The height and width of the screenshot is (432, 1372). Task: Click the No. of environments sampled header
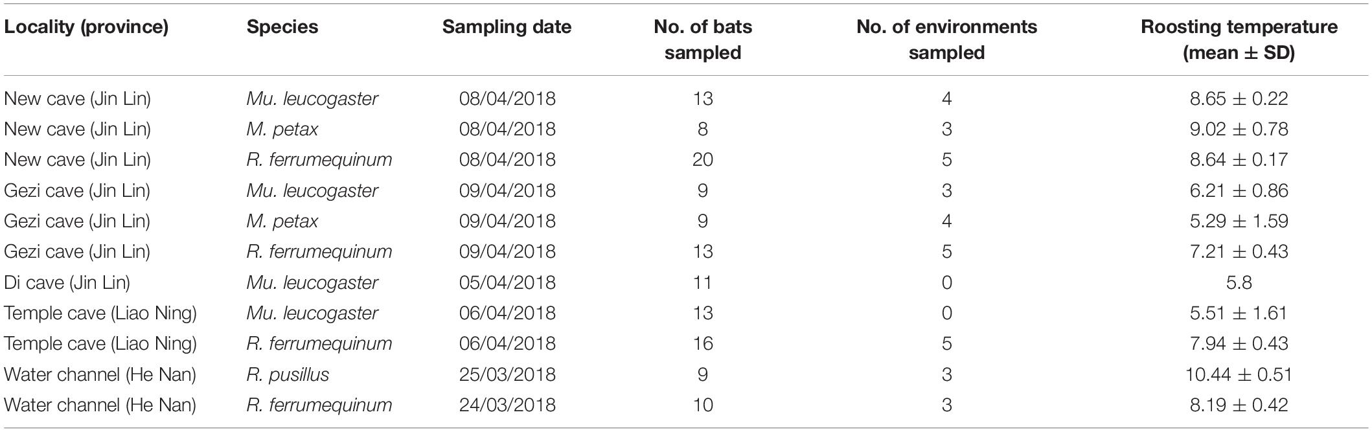pos(946,40)
